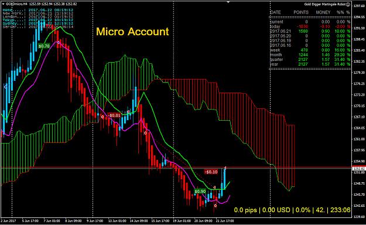Click the '19 Jun 01:00' time axis label
Image resolution: width=366 pixels, height=225 pixels.
(182, 221)
